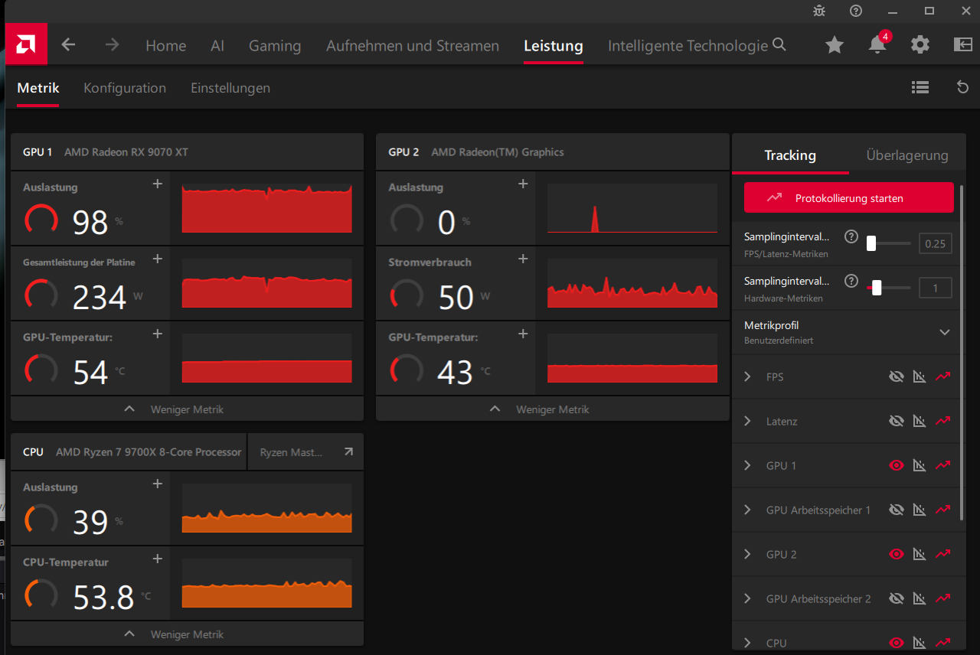980x655 pixels.
Task: Switch to list view icon
Action: click(x=920, y=87)
